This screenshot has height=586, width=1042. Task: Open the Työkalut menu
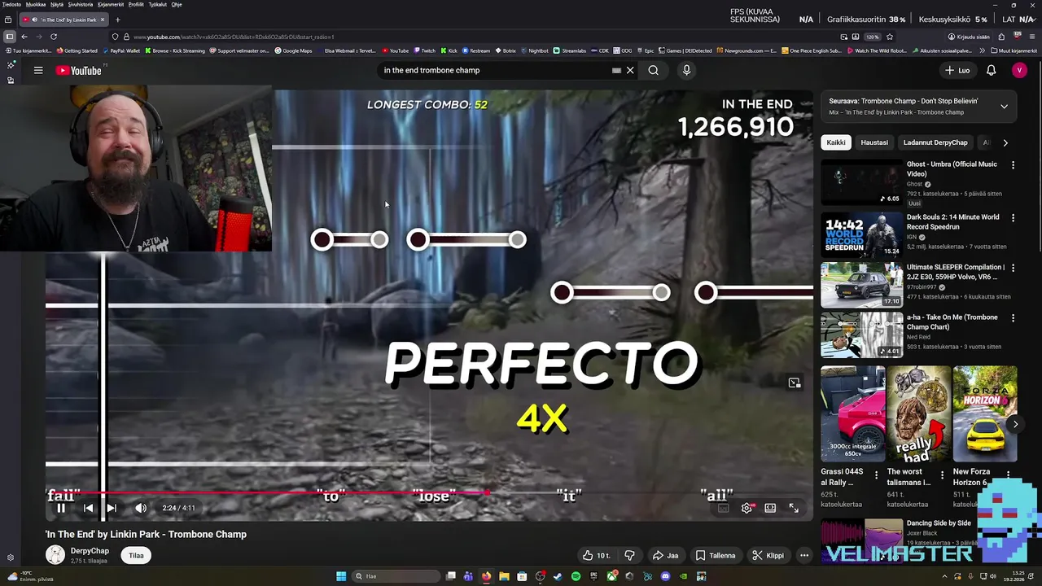157,4
